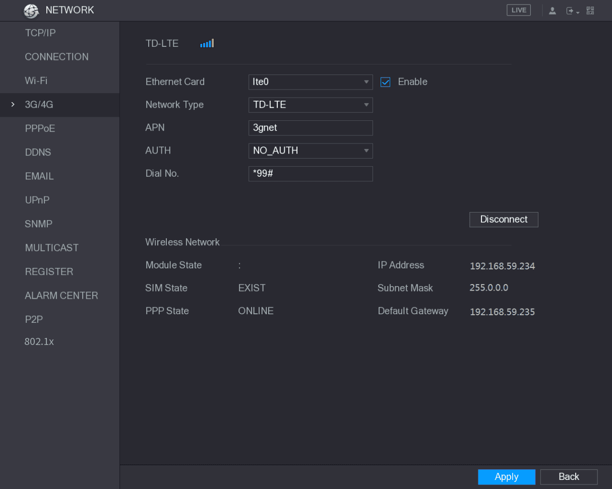Open the Network Type dropdown
Viewport: 612px width, 489px height.
point(311,105)
